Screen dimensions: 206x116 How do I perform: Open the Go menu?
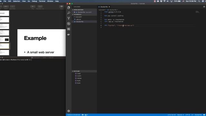tap(29, 1)
